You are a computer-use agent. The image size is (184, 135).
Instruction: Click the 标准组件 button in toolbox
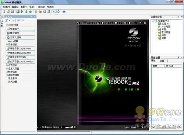(20, 29)
